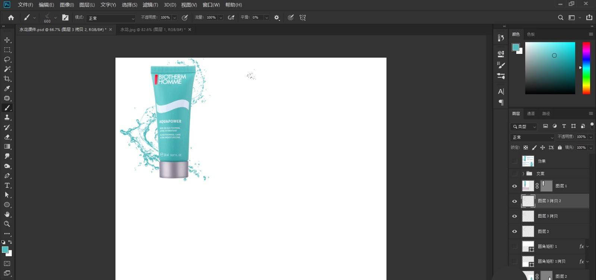
Task: Open the layer 类型 filter dropdown
Action: (523, 126)
